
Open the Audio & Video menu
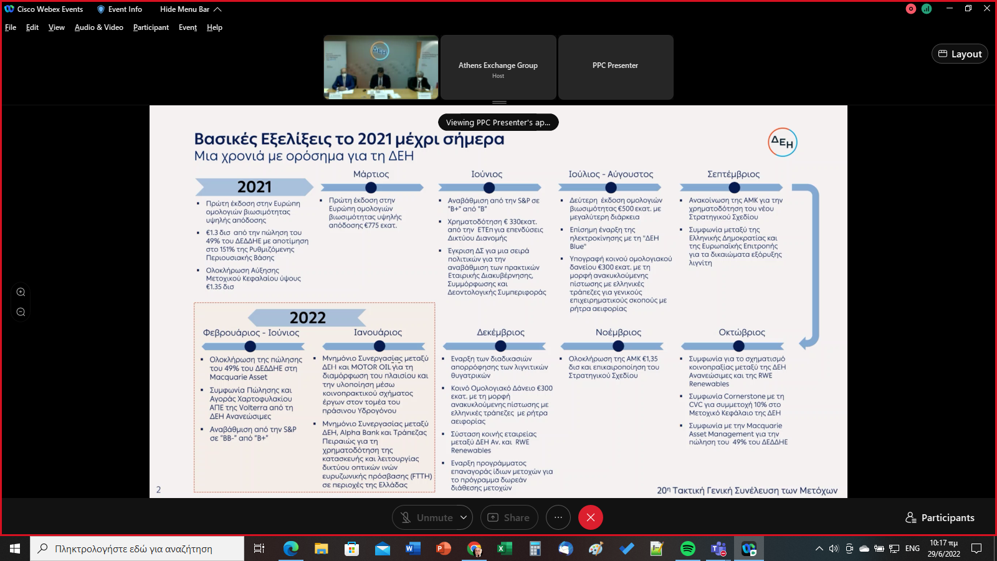pos(98,27)
